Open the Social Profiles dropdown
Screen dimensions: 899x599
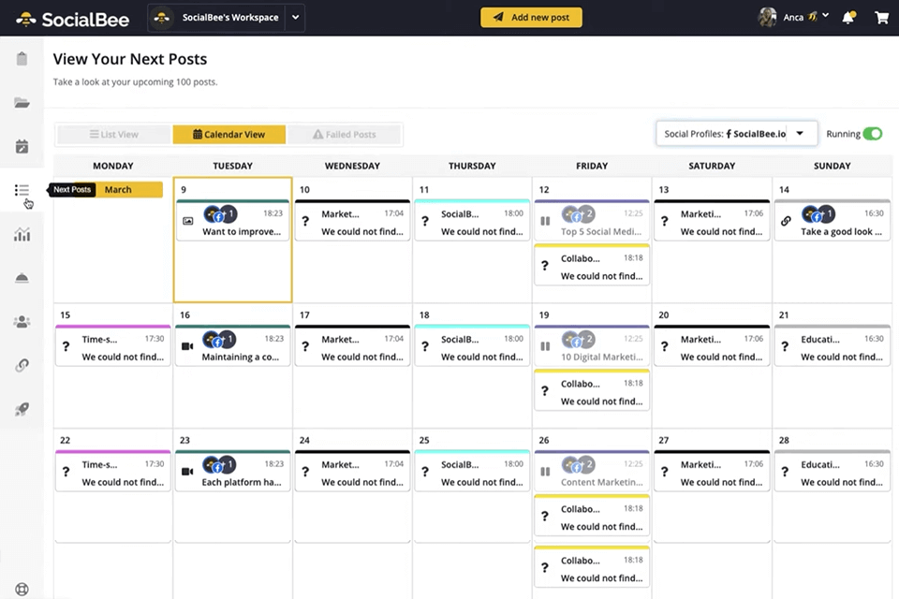coord(736,134)
